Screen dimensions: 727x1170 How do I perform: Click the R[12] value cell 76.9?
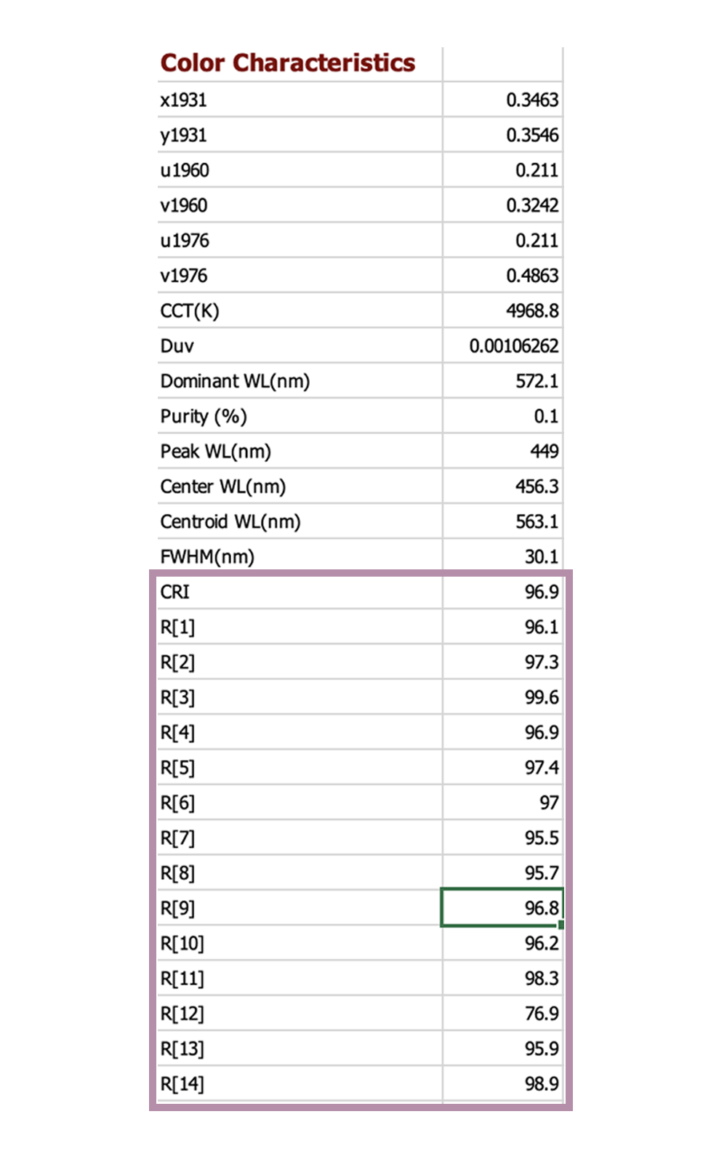502,1014
